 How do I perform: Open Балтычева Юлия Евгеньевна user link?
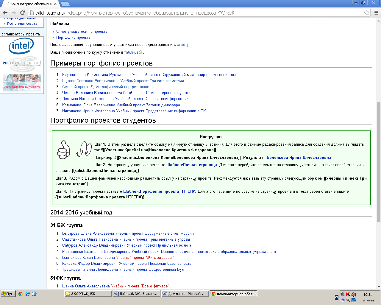pos(88,257)
